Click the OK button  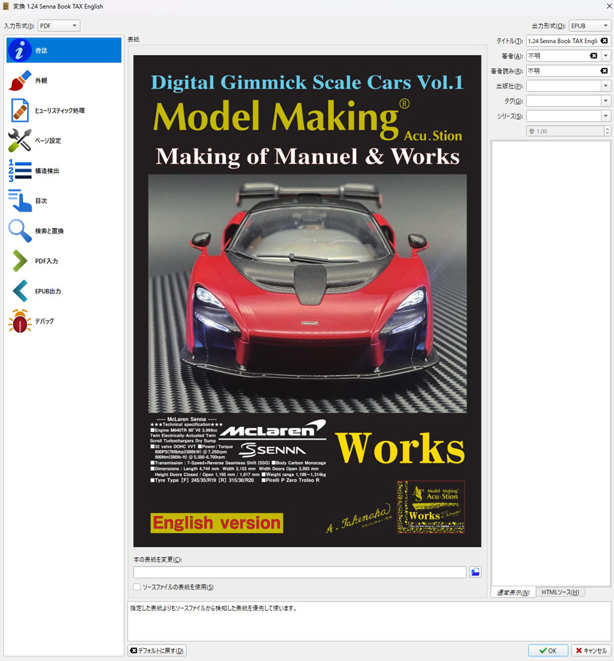coord(548,650)
